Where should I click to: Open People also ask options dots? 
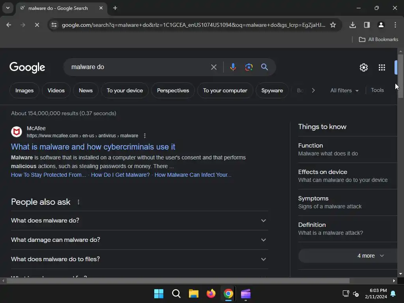(x=79, y=202)
